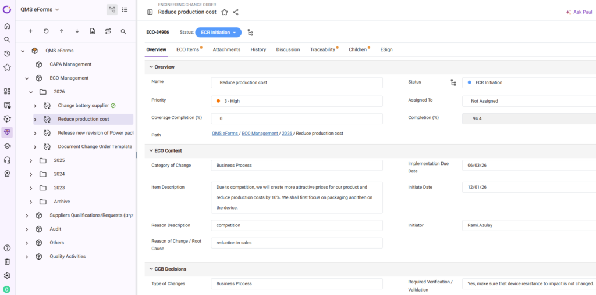Open the Home icon in left sidebar
The image size is (596, 295).
7,26
